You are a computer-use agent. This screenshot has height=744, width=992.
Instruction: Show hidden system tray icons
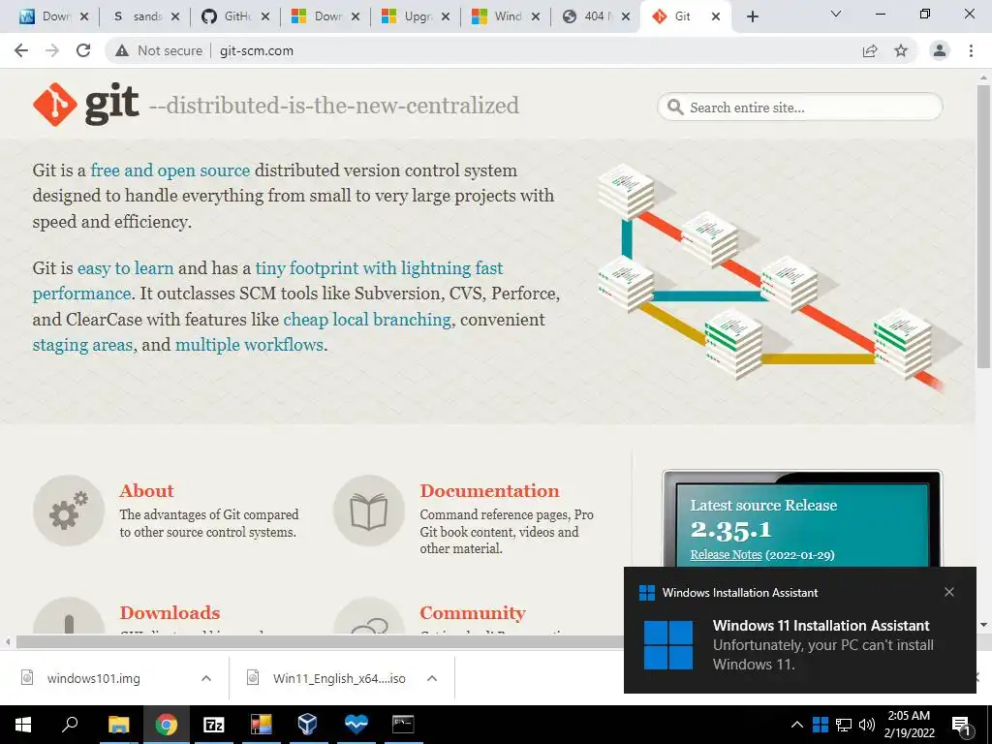point(797,725)
